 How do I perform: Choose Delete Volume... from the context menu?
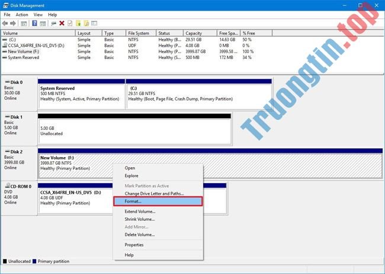(158, 234)
